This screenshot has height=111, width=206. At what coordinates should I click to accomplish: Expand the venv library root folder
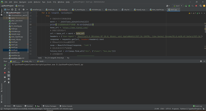[7, 18]
